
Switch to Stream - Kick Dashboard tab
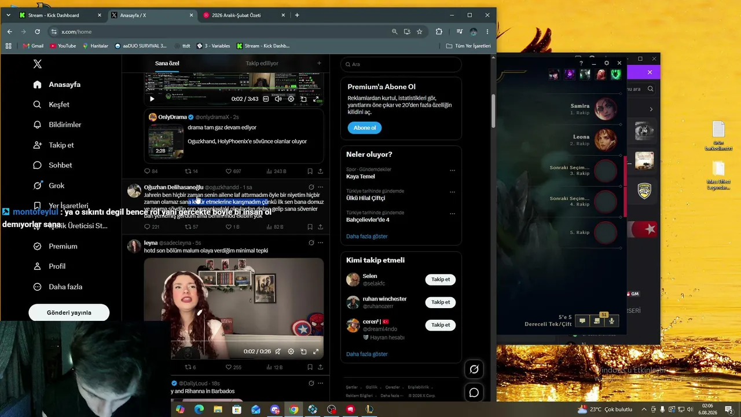coord(60,15)
